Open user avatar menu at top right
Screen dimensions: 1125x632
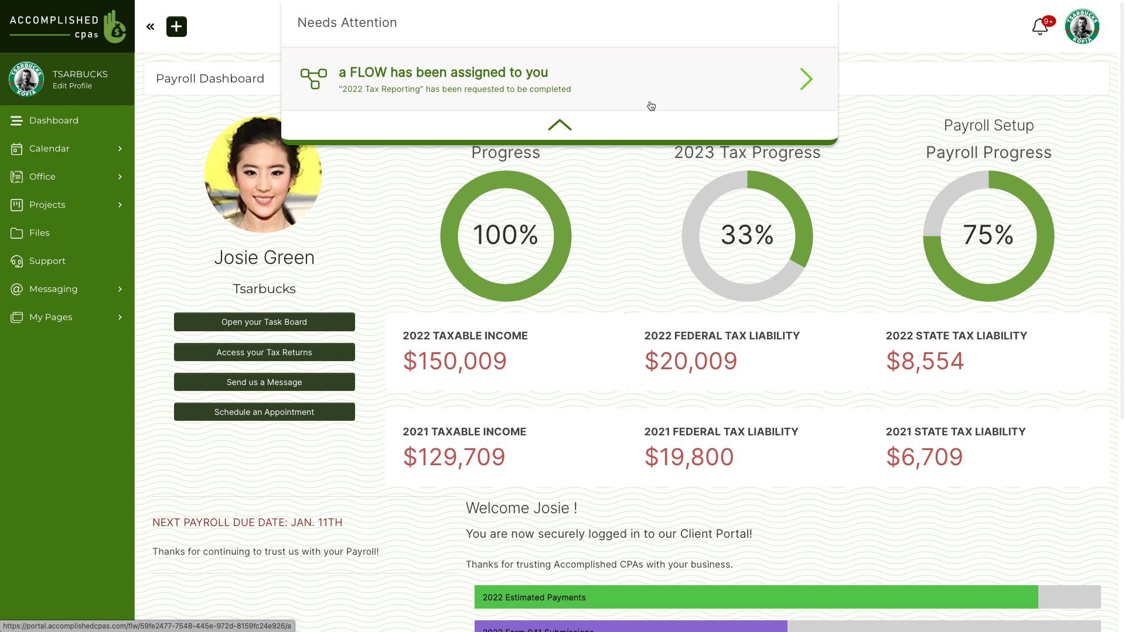tap(1082, 26)
